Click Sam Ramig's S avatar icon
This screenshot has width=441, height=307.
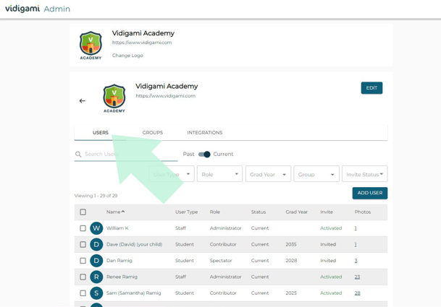96,293
